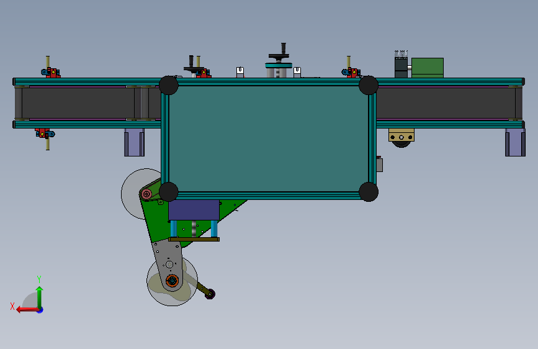Select the left cyan post under navy block
The image size is (538, 349).
click(x=174, y=229)
